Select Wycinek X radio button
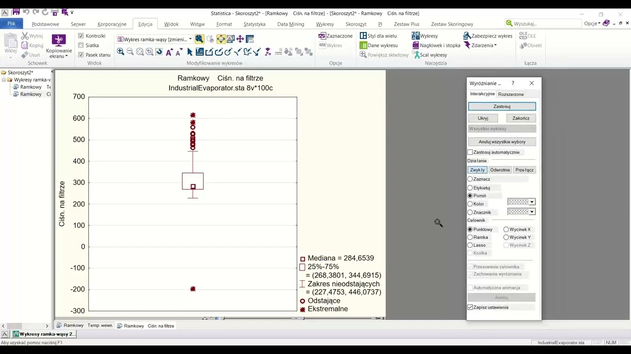This screenshot has height=354, width=631. [x=506, y=229]
